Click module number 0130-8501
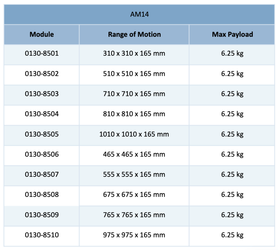Image resolution: width=278 pixels, height=250 pixels. tap(42, 54)
